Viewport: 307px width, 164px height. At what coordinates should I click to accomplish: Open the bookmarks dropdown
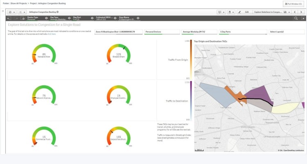231,12
